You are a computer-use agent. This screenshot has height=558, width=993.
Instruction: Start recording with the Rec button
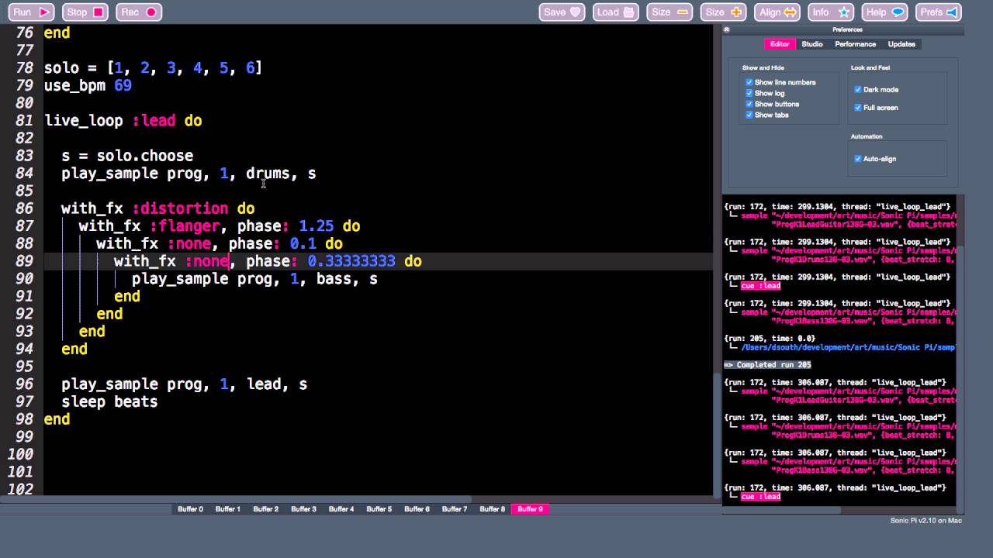click(140, 12)
